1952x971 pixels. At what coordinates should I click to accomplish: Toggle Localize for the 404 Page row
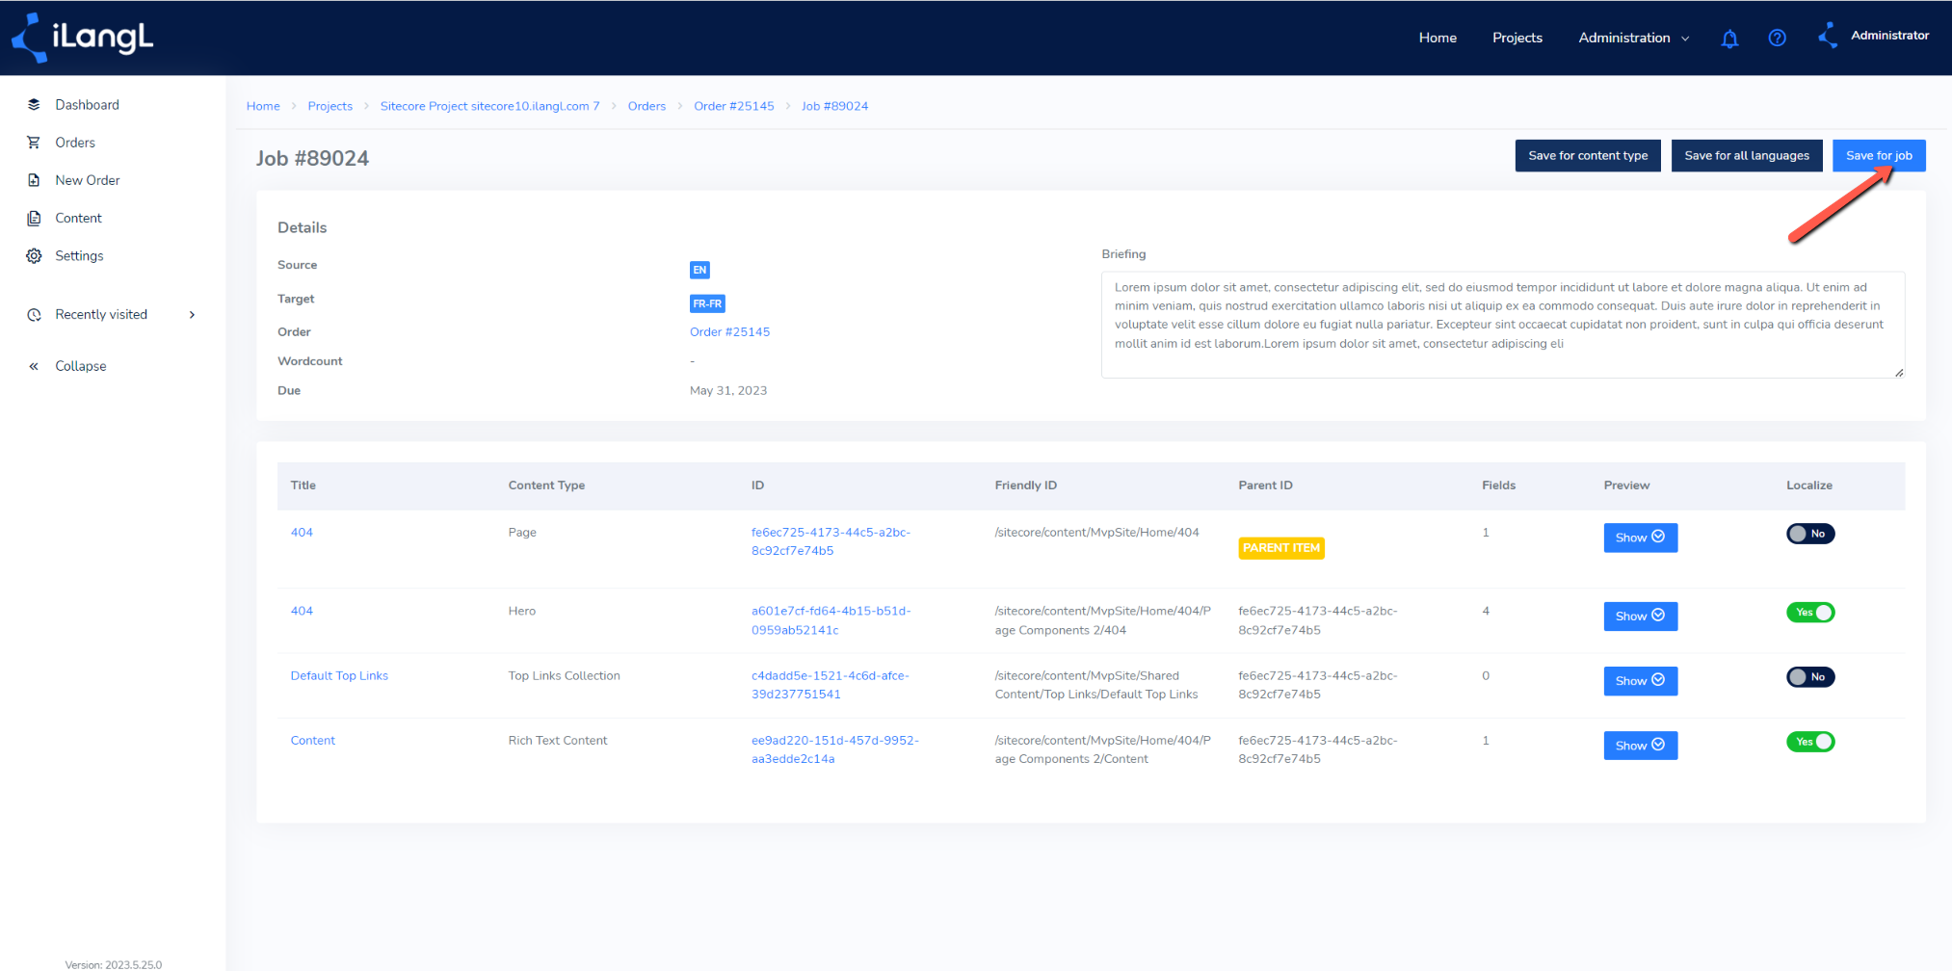pos(1809,534)
